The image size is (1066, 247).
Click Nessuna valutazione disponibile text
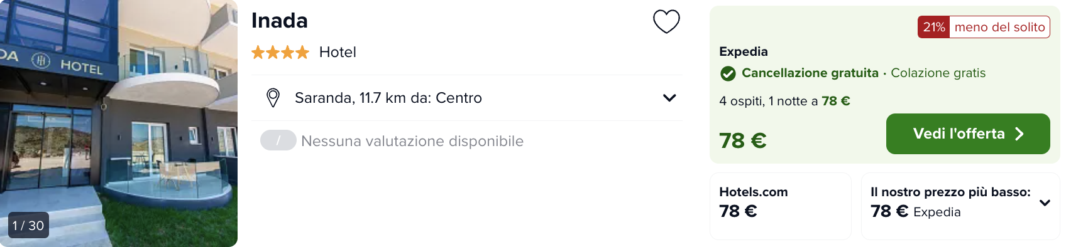(412, 141)
